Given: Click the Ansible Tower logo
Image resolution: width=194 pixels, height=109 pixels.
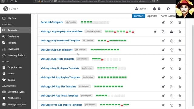Looking at the screenshot, I should [x=11, y=9].
